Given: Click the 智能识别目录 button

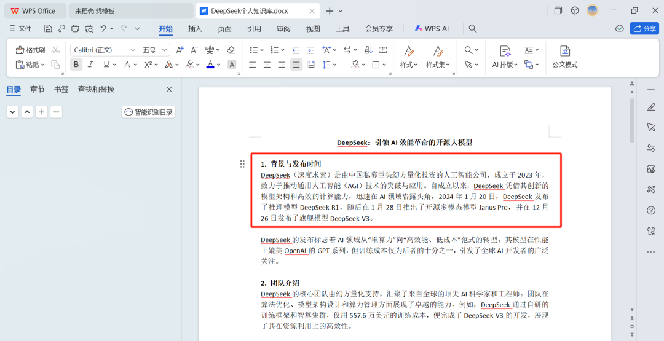Looking at the screenshot, I should [148, 112].
